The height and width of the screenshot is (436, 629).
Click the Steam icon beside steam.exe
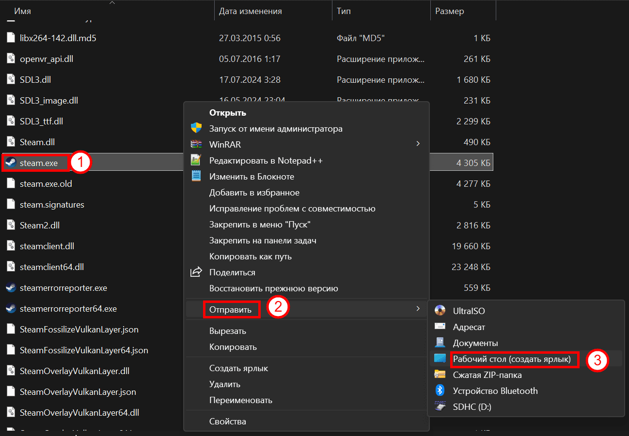[11, 163]
